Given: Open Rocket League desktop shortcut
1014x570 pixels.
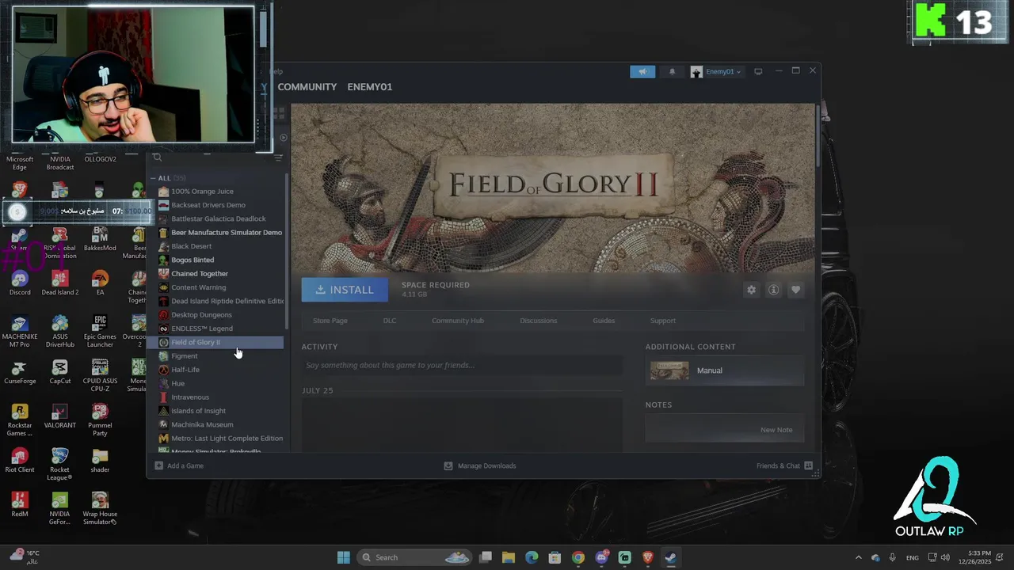Looking at the screenshot, I should coord(59,464).
